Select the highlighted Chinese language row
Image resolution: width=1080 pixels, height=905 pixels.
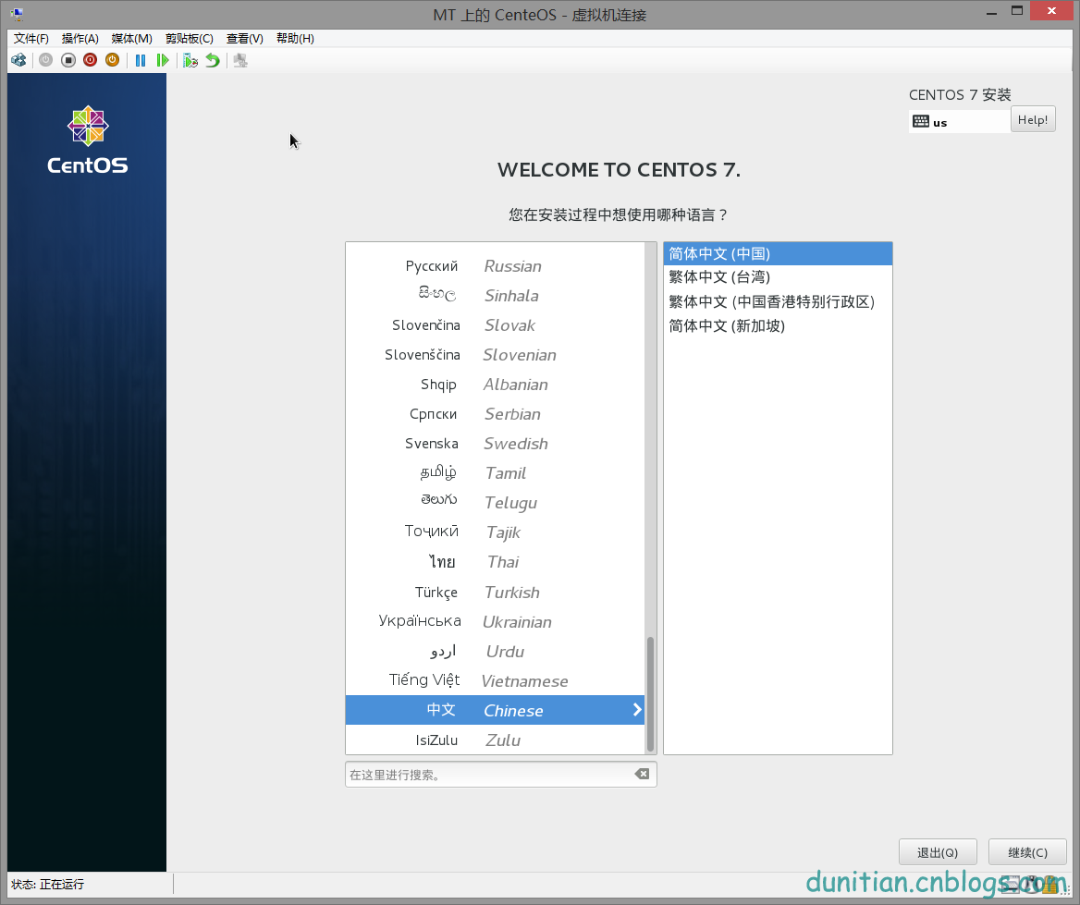click(495, 710)
